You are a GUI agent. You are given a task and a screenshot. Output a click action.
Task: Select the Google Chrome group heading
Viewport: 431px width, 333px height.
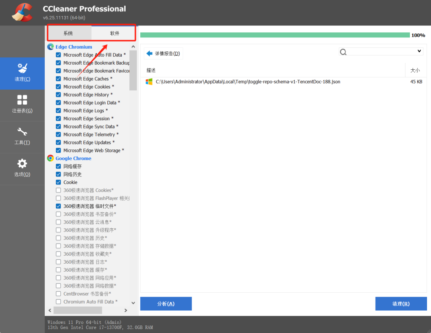point(73,158)
